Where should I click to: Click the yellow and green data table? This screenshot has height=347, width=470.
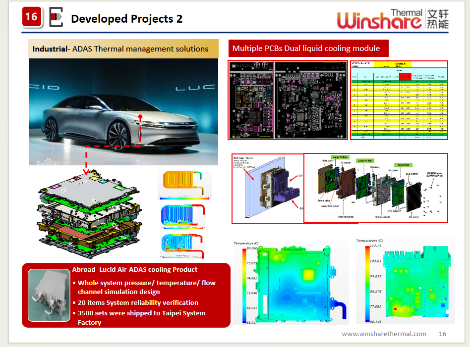399,100
